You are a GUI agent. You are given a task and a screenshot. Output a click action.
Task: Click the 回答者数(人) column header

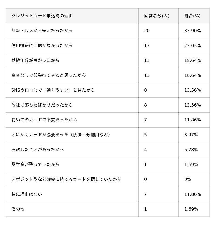157,16
